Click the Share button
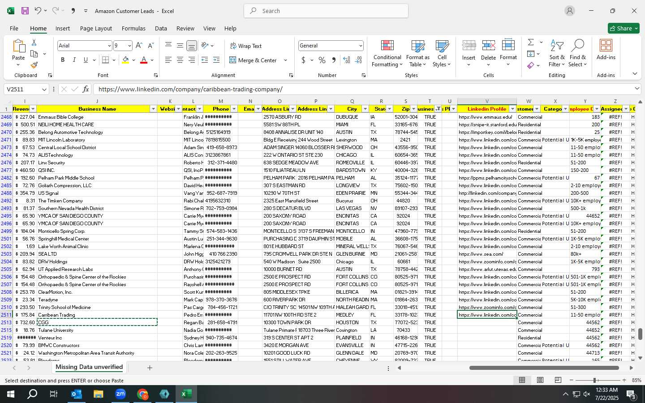 click(623, 28)
